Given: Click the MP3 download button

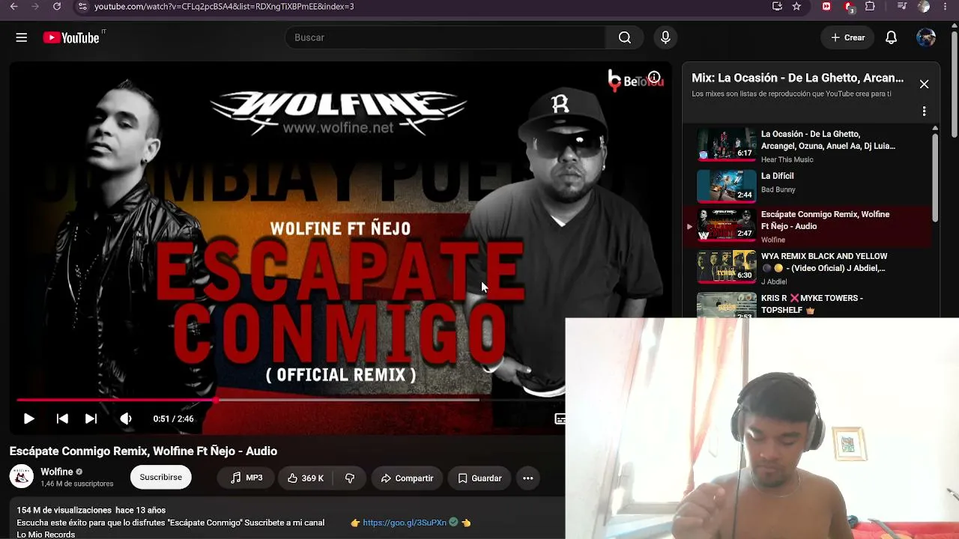Looking at the screenshot, I should pyautogui.click(x=246, y=478).
